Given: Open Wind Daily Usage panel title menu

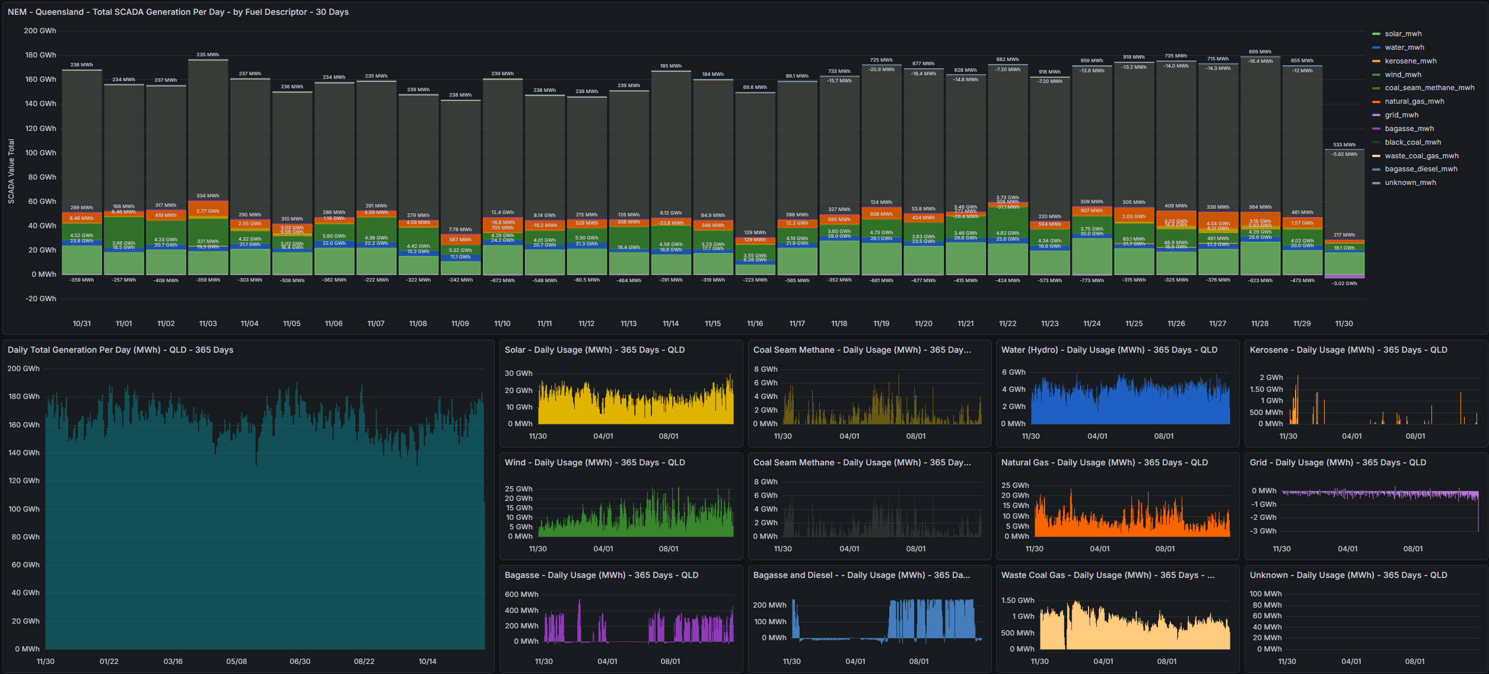Looking at the screenshot, I should [x=594, y=462].
